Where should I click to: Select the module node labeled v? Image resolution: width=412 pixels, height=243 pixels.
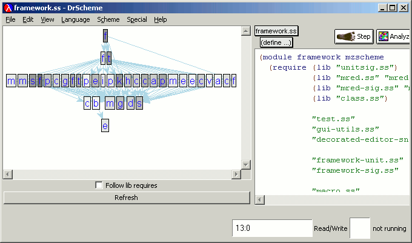[x=209, y=81]
